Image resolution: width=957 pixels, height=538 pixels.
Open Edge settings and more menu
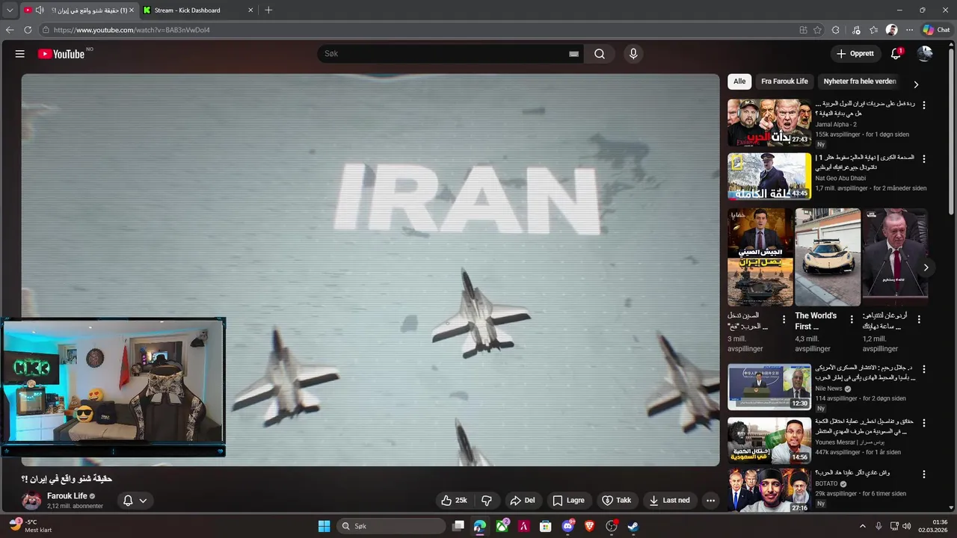click(x=909, y=30)
